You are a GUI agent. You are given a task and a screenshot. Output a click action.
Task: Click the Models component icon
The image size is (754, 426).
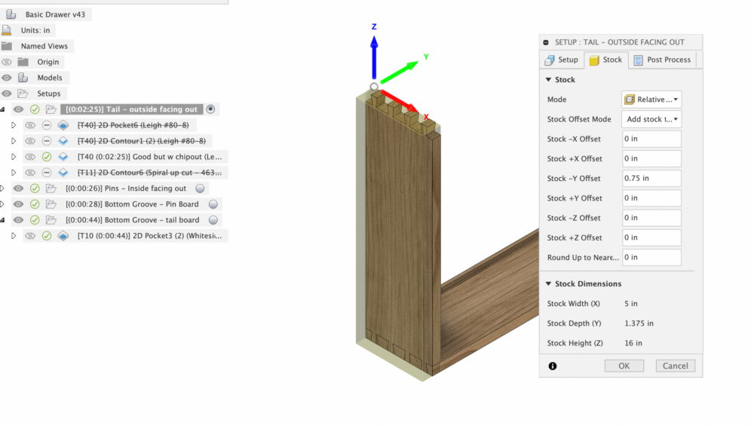pos(23,78)
